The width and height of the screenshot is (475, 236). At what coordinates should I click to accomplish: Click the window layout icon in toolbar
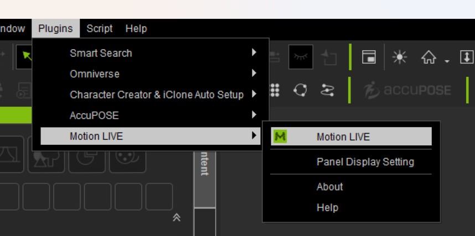(369, 57)
